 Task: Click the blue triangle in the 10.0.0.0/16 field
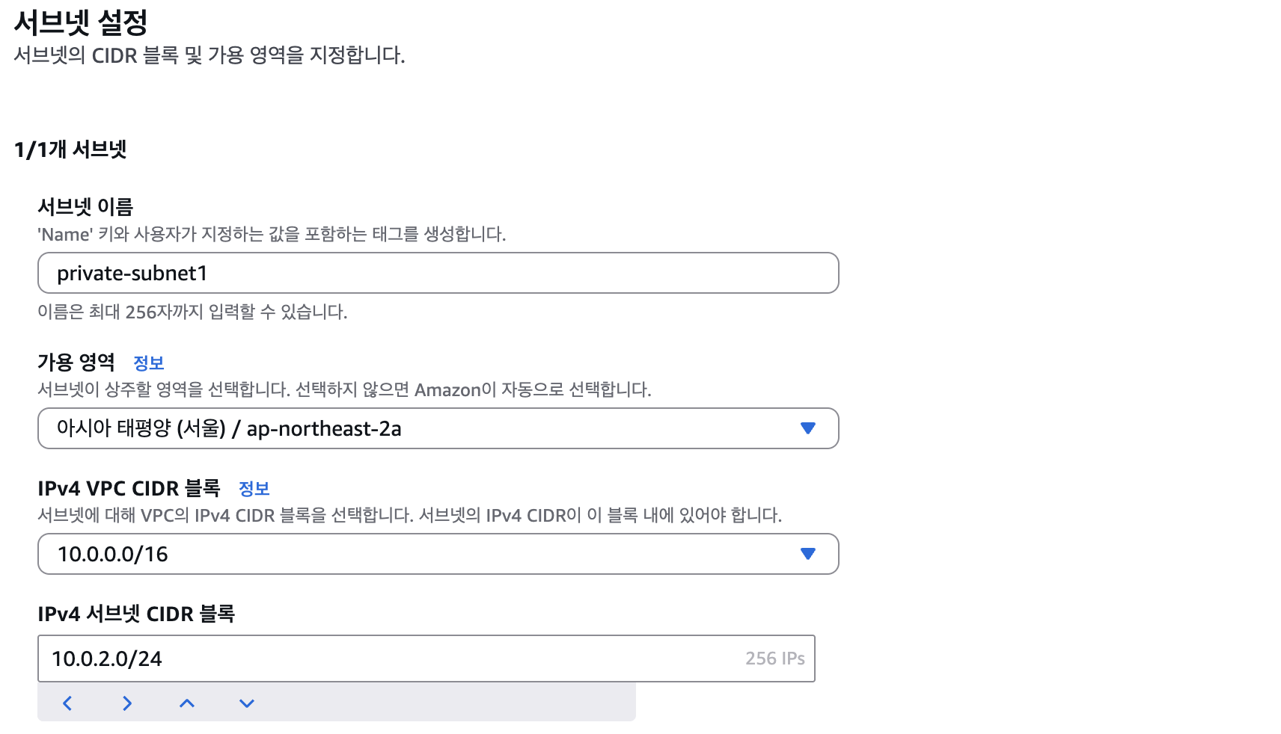pyautogui.click(x=807, y=554)
